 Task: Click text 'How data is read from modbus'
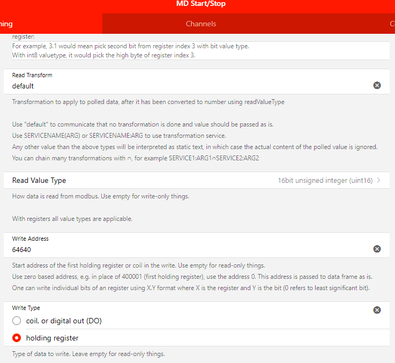click(x=55, y=196)
